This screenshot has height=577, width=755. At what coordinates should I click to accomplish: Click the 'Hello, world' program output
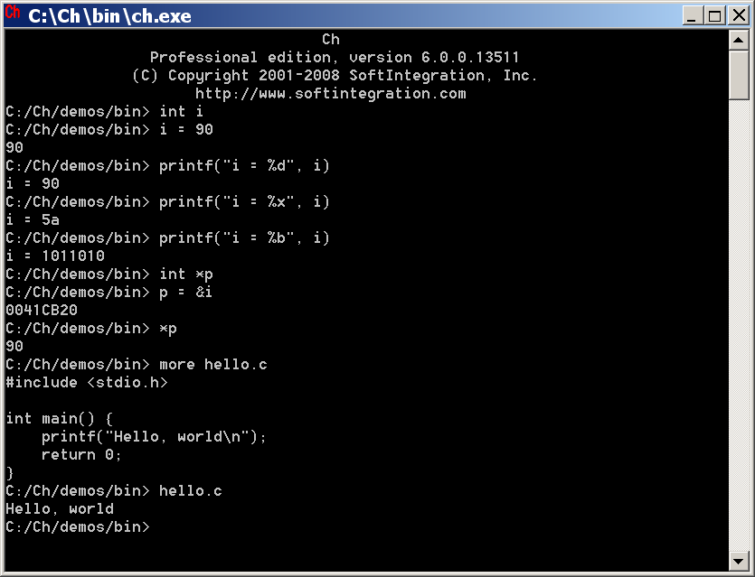point(60,508)
